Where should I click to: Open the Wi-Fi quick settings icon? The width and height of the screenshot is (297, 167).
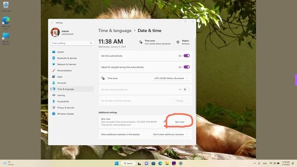(x=271, y=163)
